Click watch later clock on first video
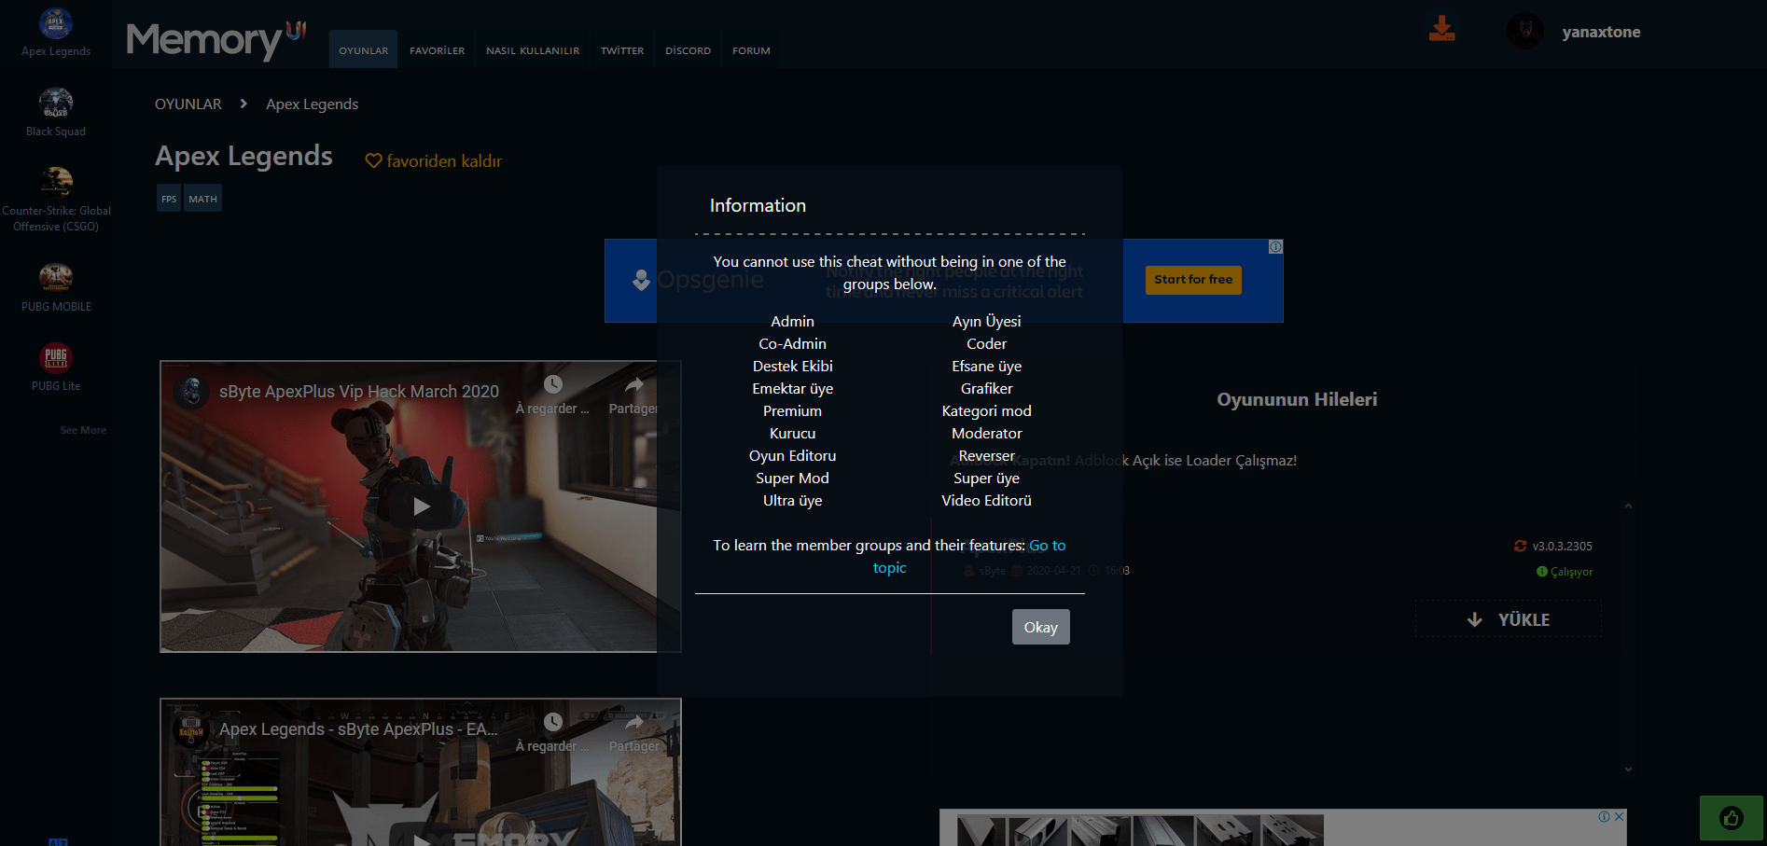Image resolution: width=1767 pixels, height=846 pixels. [553, 384]
